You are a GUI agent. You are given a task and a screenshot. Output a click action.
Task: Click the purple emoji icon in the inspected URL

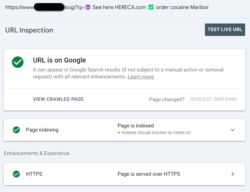88,7
